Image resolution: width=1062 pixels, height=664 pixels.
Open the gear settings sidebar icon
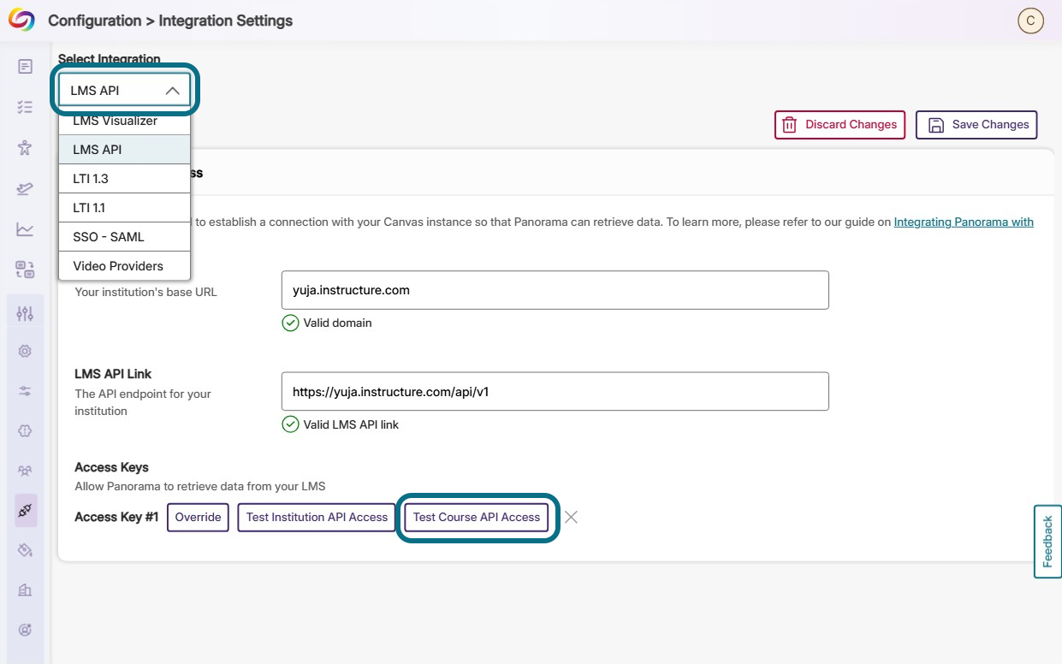(x=25, y=351)
